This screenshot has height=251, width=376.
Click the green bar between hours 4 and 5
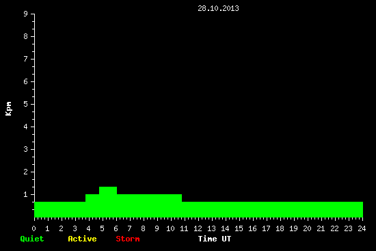[x=92, y=206]
